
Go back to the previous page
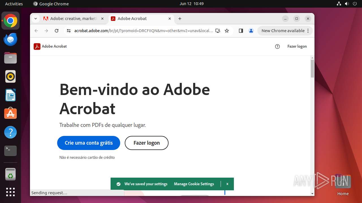pyautogui.click(x=36, y=31)
